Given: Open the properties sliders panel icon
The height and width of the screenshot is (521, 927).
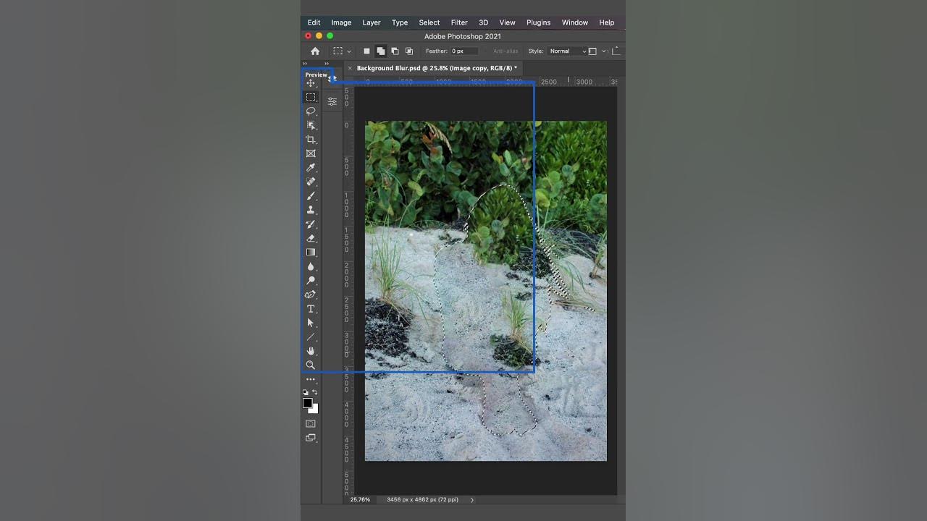Looking at the screenshot, I should (x=332, y=102).
